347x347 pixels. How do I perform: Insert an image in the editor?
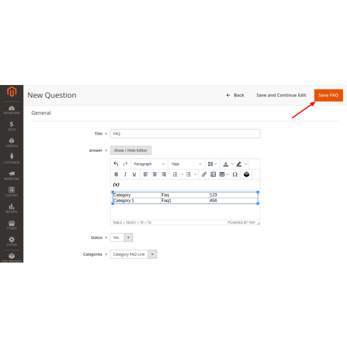pyautogui.click(x=213, y=175)
